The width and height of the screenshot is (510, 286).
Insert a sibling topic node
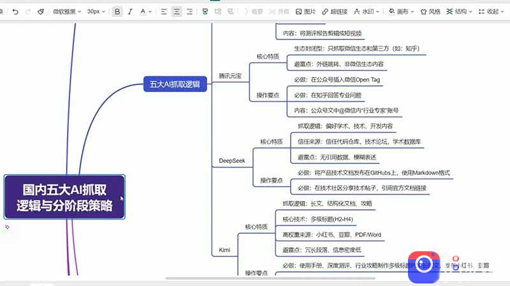[218, 11]
